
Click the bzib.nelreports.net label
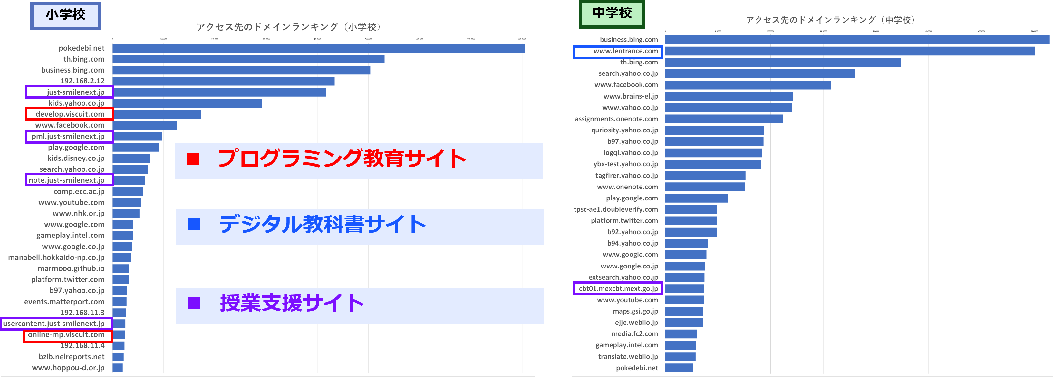click(x=72, y=357)
